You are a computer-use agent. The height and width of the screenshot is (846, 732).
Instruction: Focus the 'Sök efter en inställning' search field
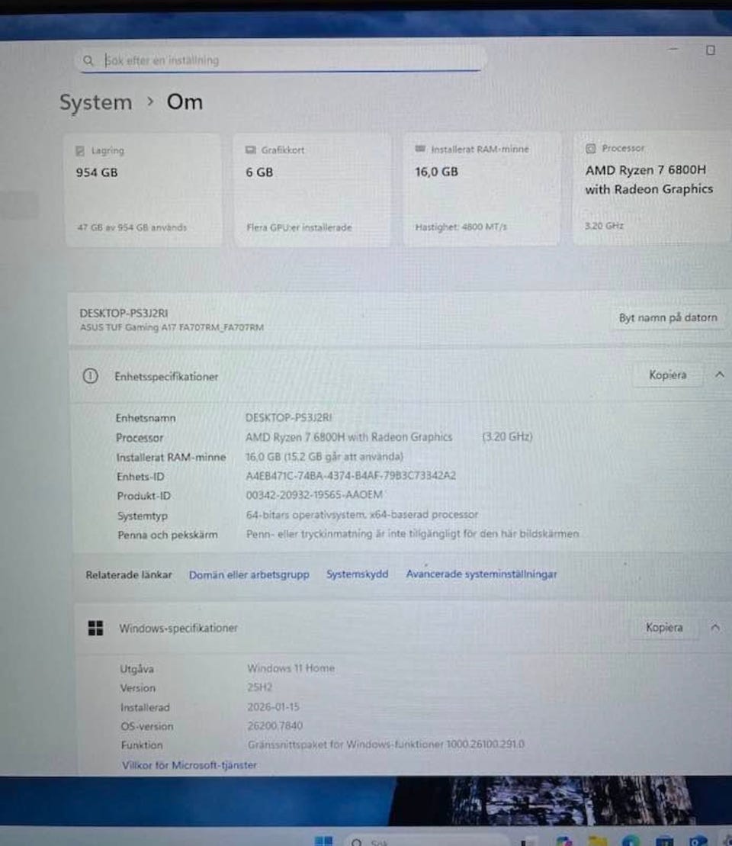pos(281,60)
